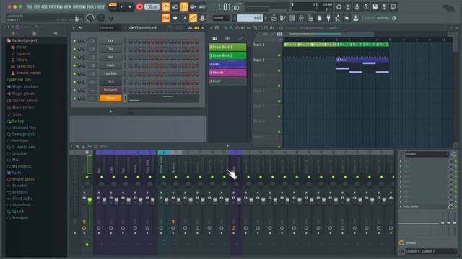Screen dimensions: 462x259
Task: Click the Save project disk icon
Action: 375,6
